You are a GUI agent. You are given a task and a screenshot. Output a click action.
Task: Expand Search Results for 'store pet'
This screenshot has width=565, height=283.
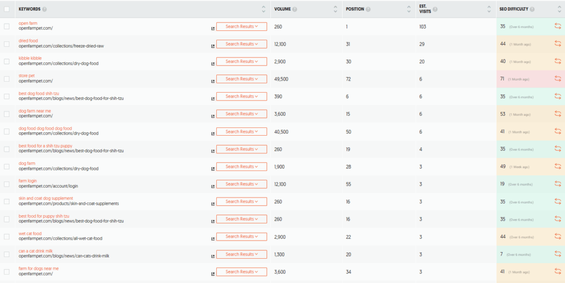pyautogui.click(x=242, y=79)
